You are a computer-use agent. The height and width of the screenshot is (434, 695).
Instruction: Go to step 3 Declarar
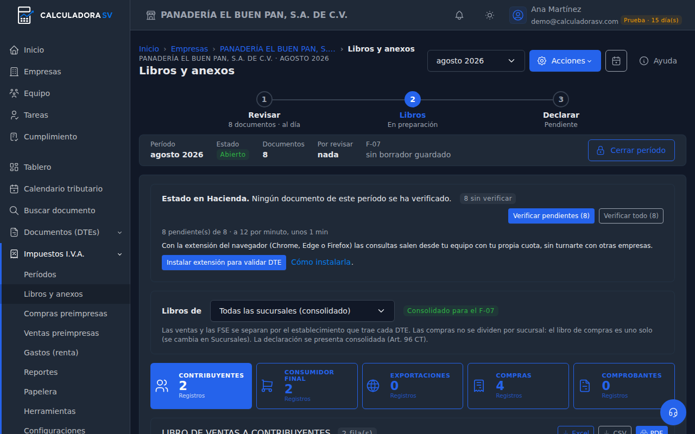tap(561, 110)
